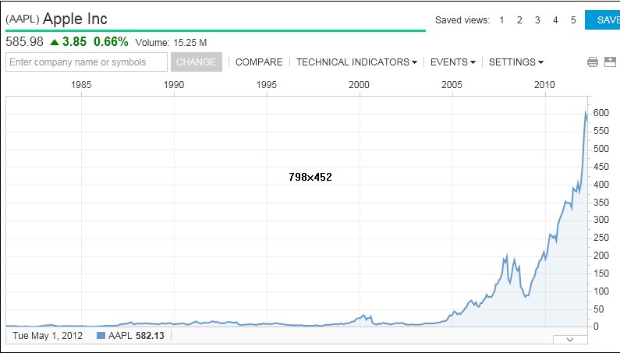Click the 1985 year axis label
The width and height of the screenshot is (620, 353).
[81, 85]
